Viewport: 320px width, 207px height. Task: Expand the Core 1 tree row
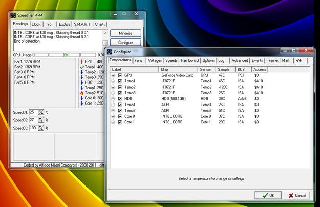pos(113,122)
